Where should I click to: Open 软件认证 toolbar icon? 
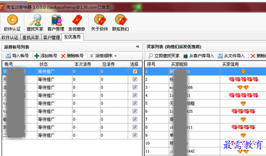[x=12, y=23]
